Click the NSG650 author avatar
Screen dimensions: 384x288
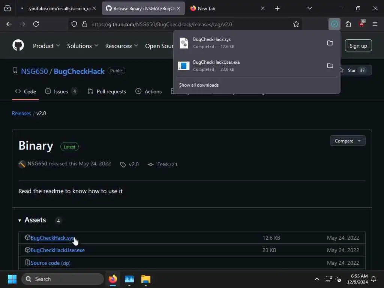click(x=22, y=164)
